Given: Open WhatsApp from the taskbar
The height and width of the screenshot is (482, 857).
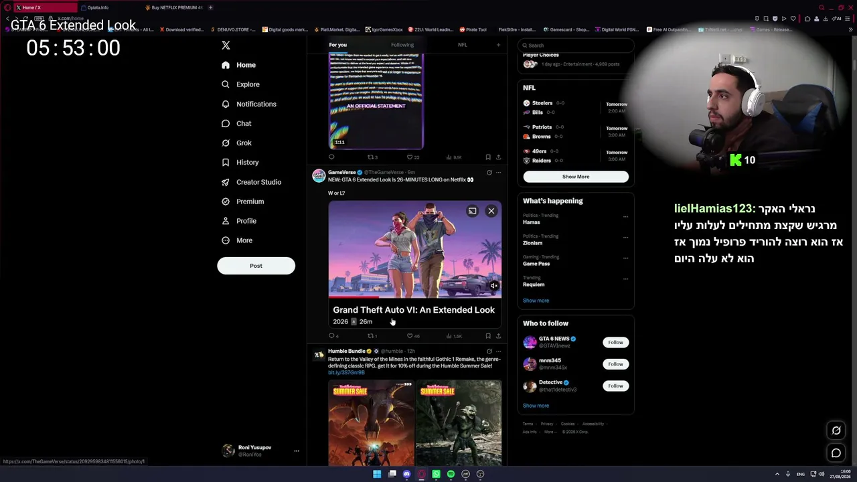Looking at the screenshot, I should [436, 474].
